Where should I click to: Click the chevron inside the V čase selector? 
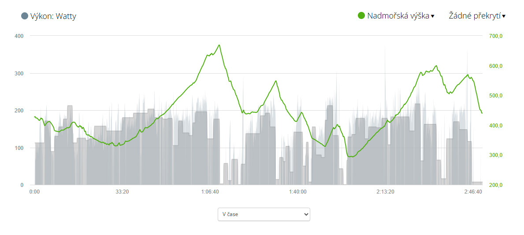click(x=306, y=214)
